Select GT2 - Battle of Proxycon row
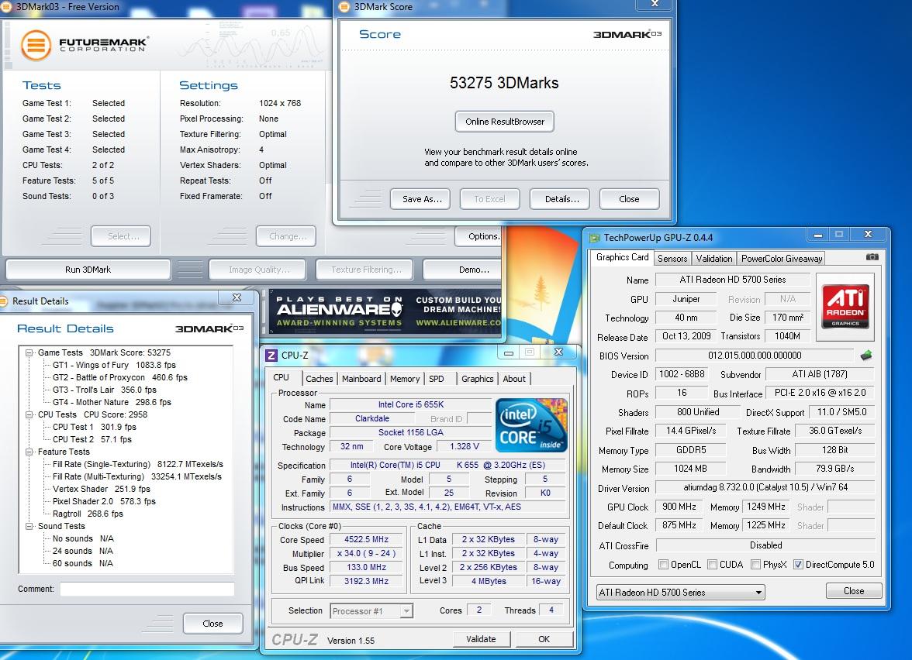 119,378
